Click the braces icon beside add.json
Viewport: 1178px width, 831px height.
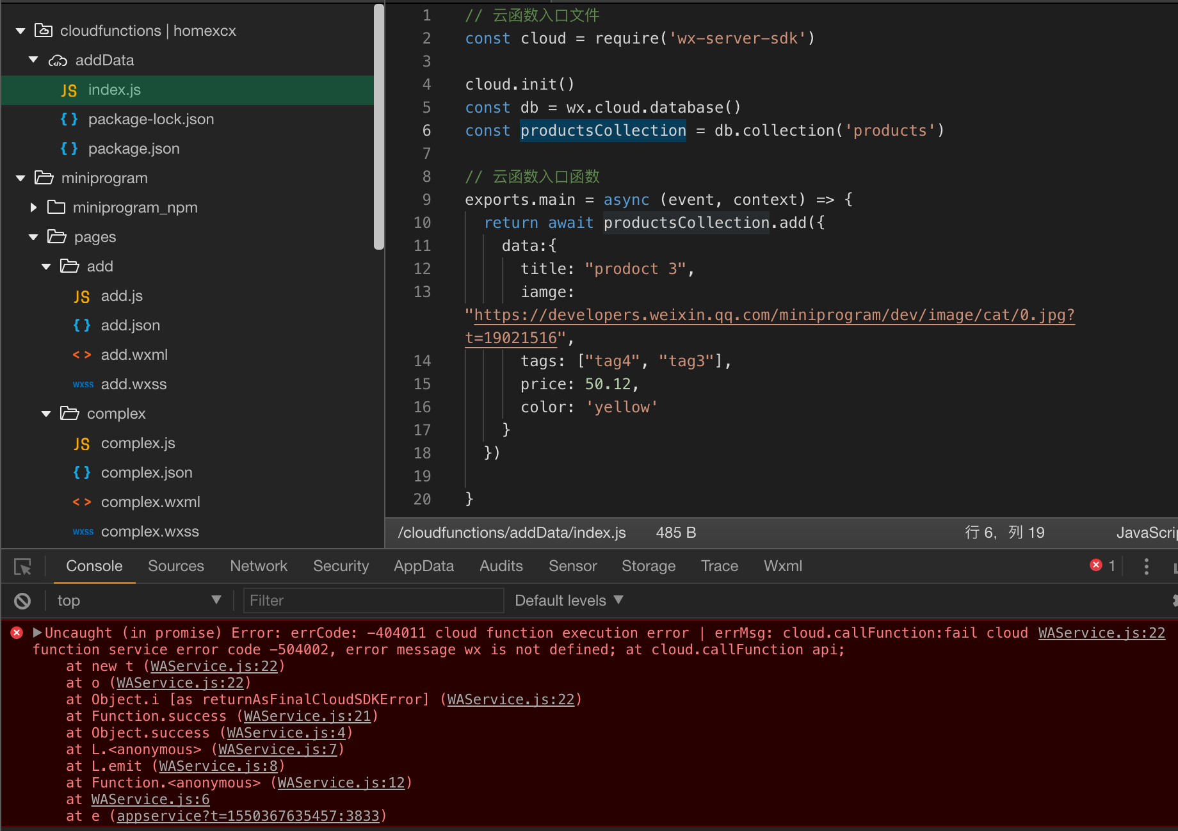click(82, 325)
